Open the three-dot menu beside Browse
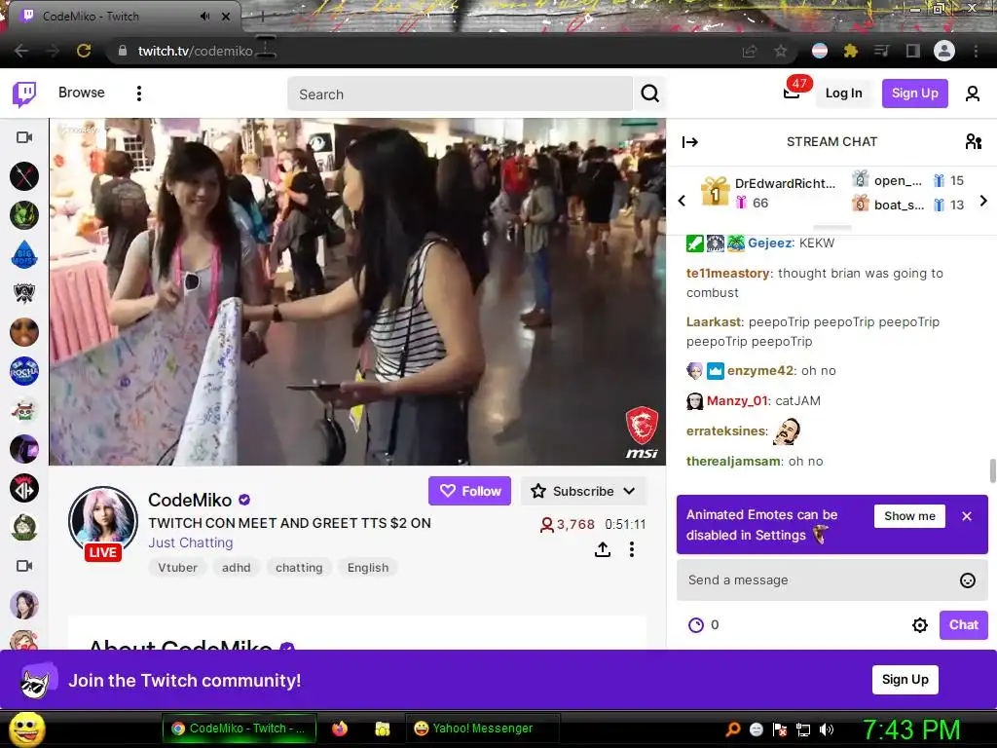Screen dimensions: 997x748 [x=138, y=93]
